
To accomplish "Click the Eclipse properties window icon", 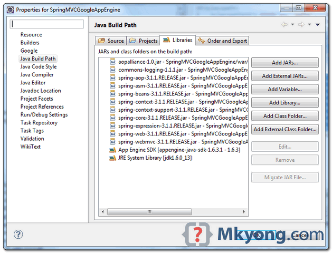I will click(10, 9).
